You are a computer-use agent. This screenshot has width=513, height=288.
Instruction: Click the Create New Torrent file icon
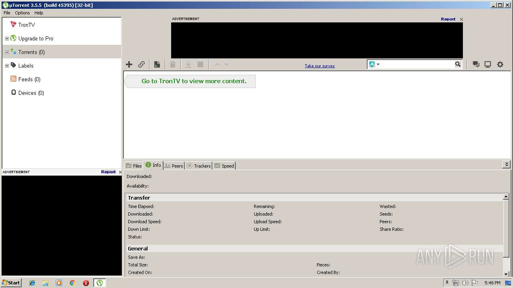tap(157, 64)
